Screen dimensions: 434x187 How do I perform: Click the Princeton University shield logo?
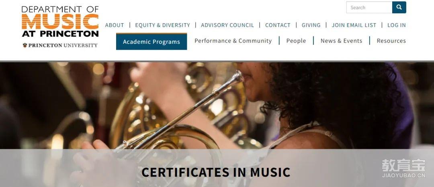tap(25, 45)
